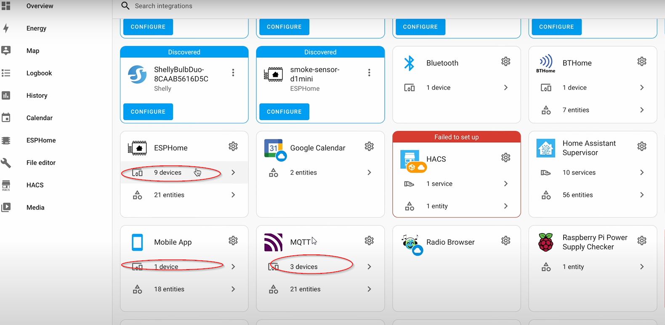Expand Mobile App 18 entities chevron
This screenshot has height=325, width=665.
click(x=233, y=289)
